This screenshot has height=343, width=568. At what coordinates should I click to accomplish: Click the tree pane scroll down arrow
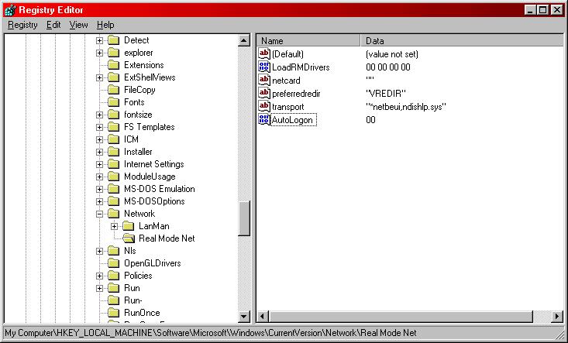click(244, 316)
